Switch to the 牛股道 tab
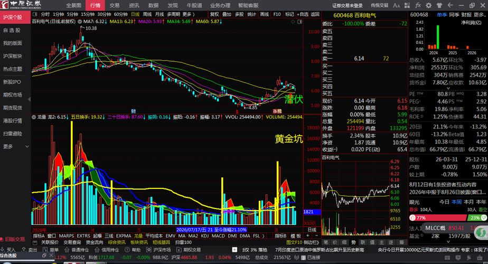 tap(194, 5)
